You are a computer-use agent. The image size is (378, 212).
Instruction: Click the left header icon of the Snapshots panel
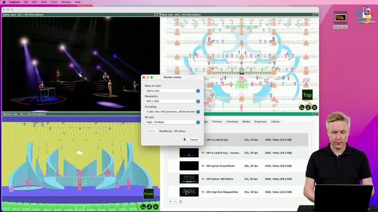click(x=314, y=114)
